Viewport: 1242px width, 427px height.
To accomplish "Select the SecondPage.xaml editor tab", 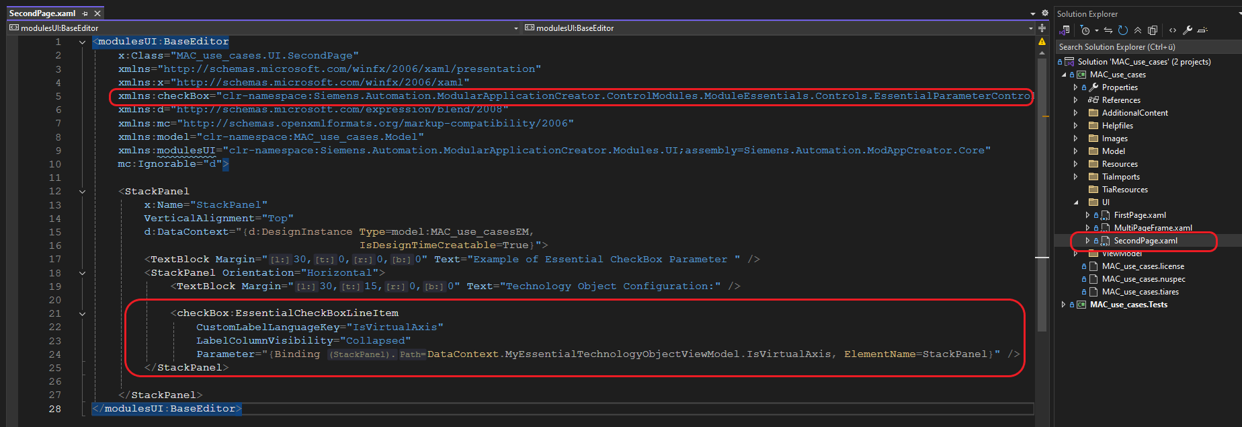I will 42,13.
